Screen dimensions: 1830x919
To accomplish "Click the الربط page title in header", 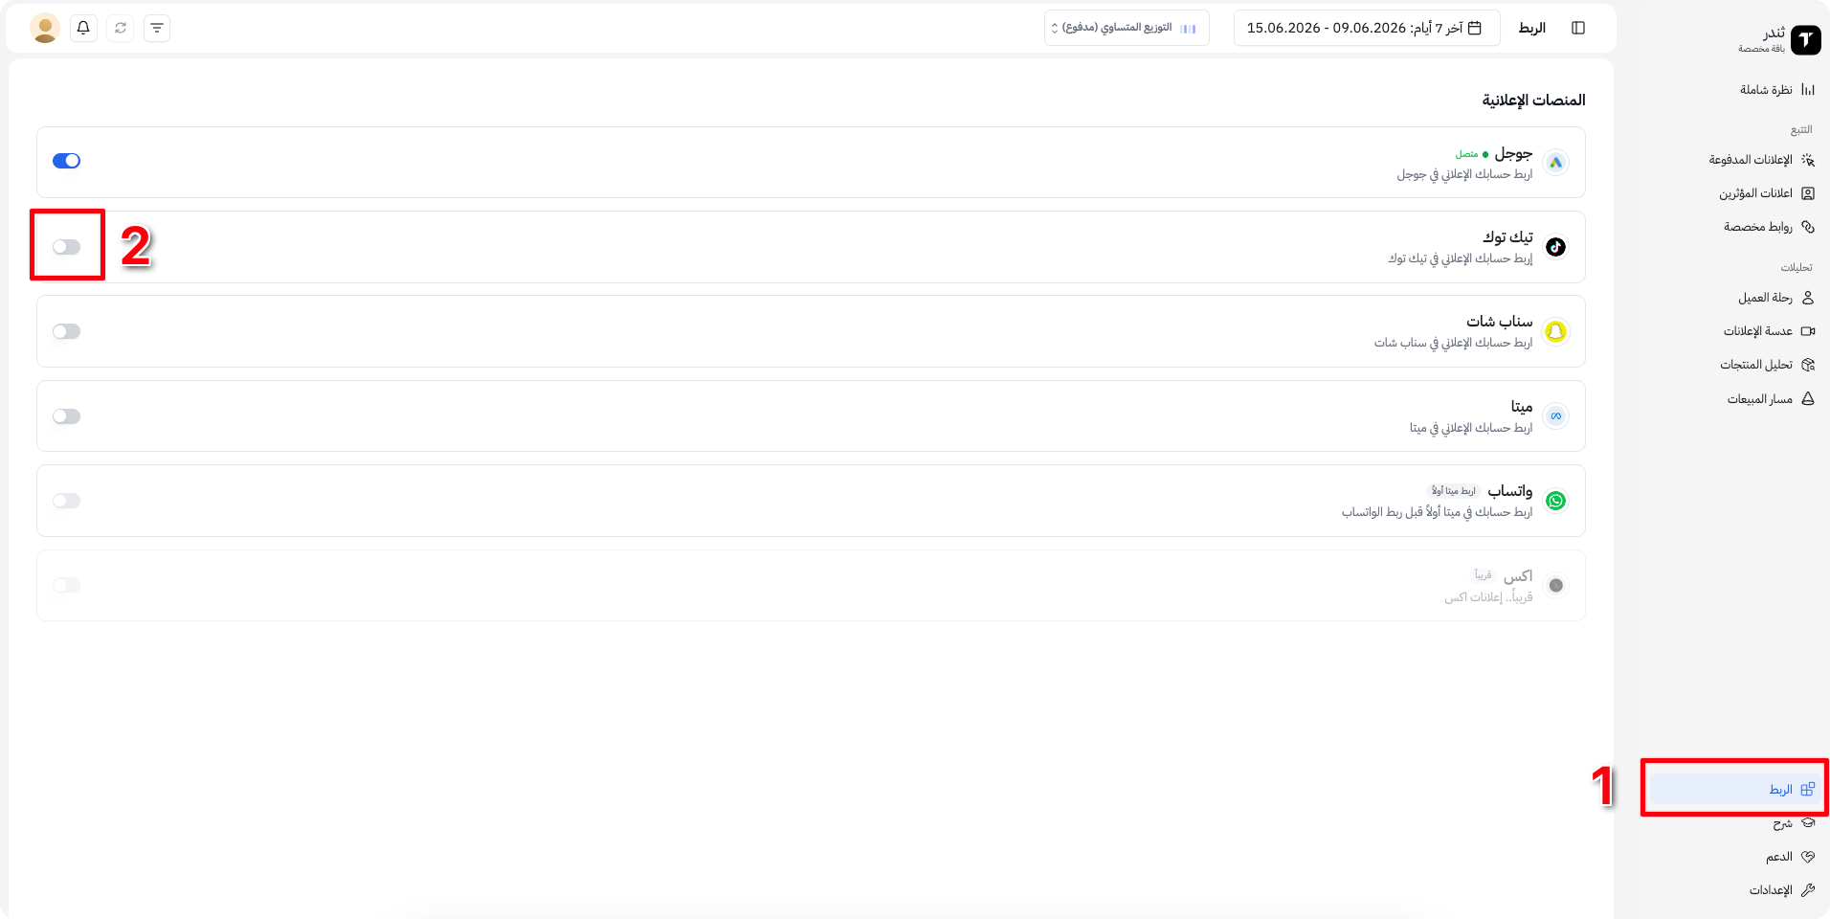I will click(x=1531, y=28).
